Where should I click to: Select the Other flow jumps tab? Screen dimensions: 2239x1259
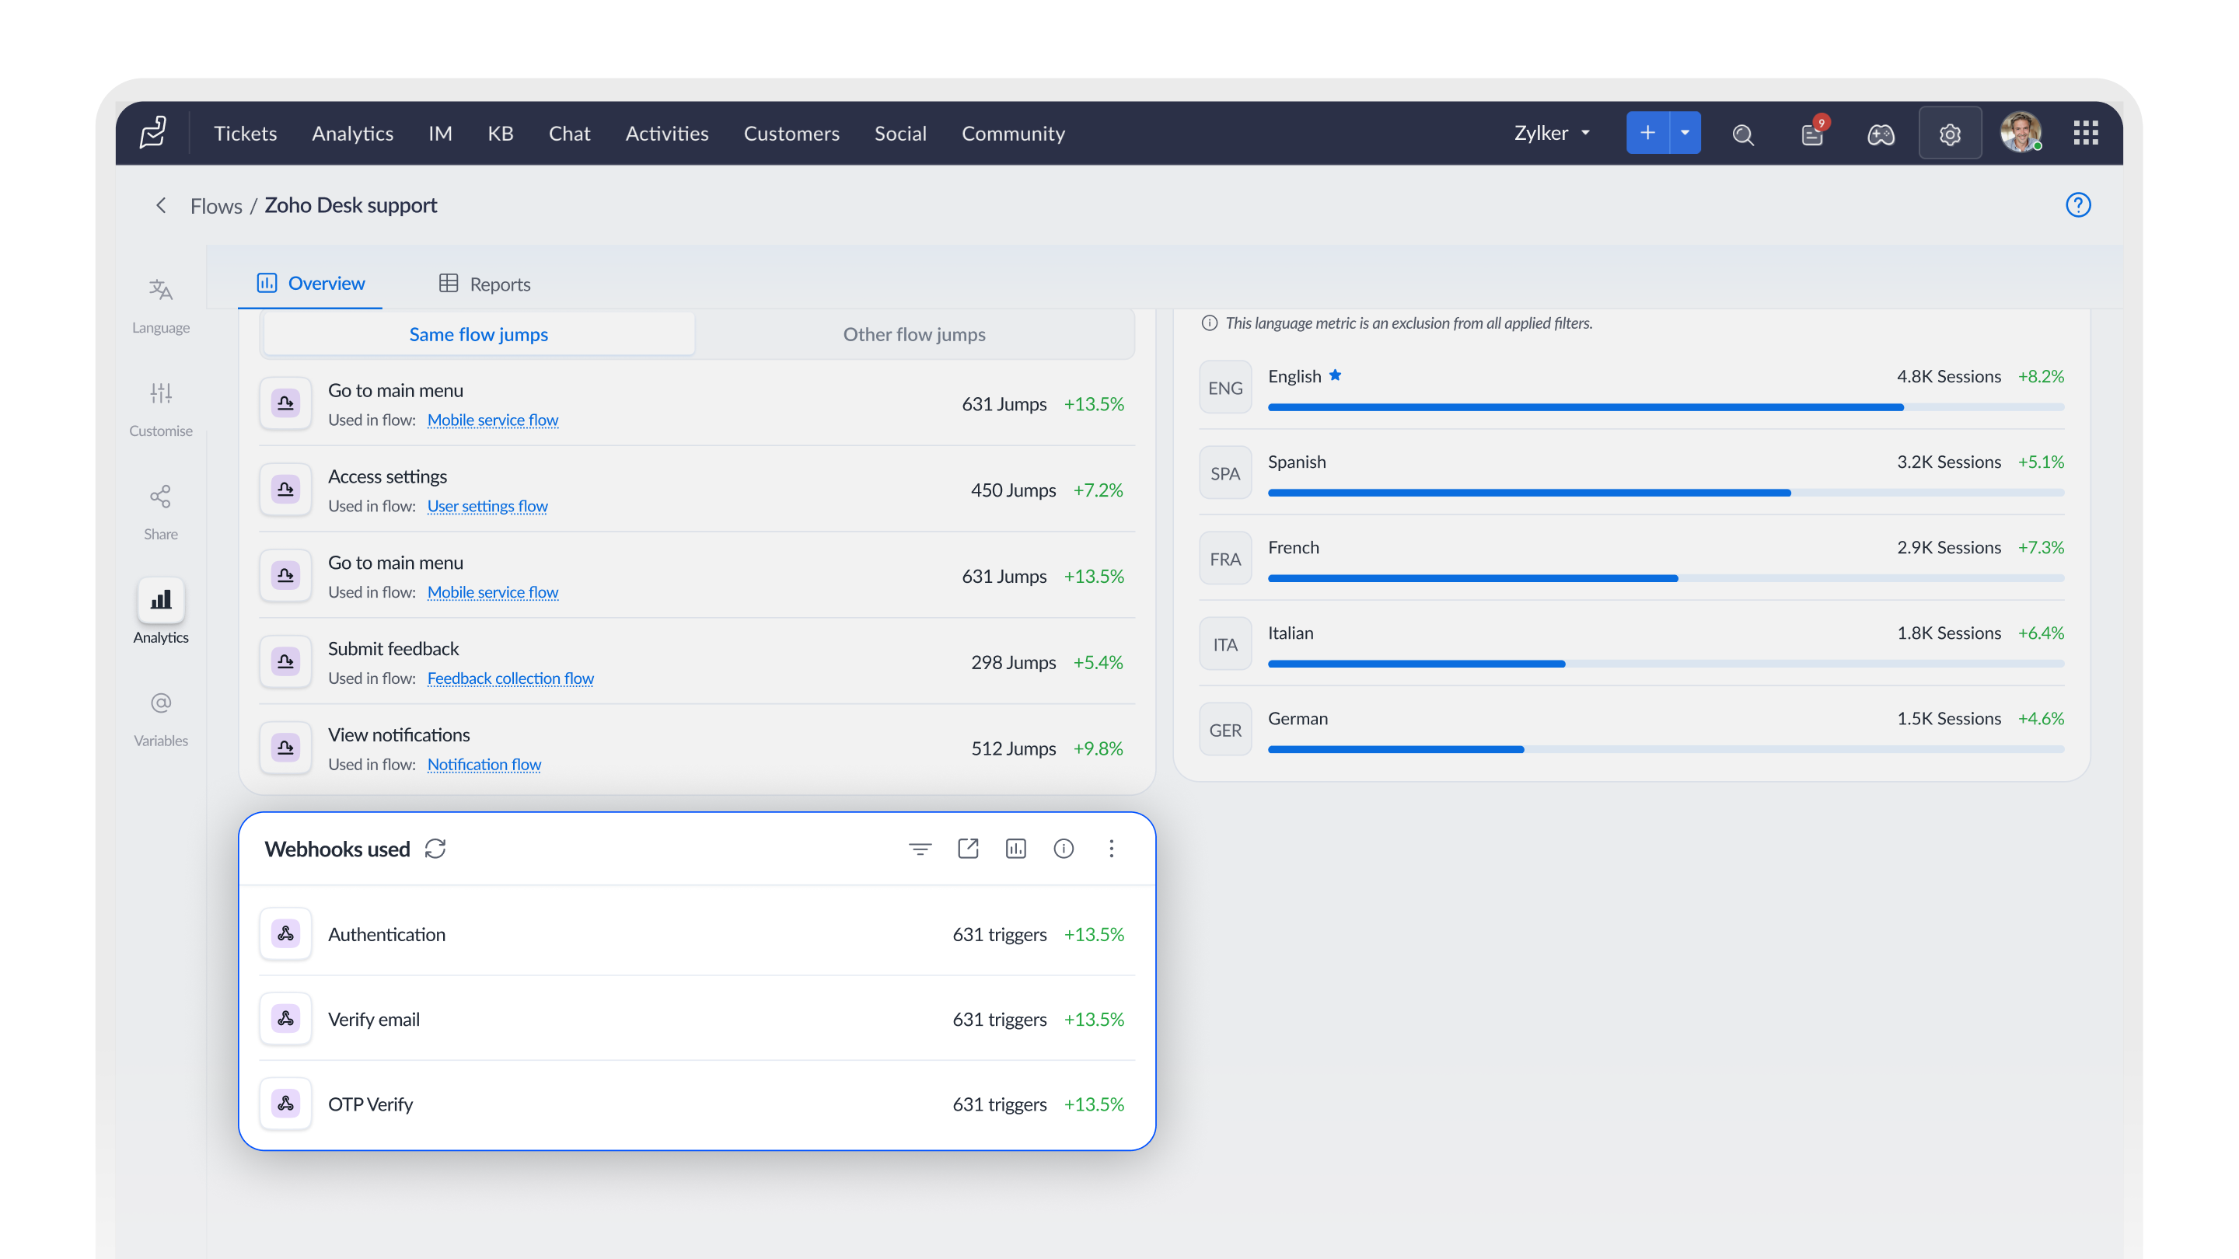914,334
